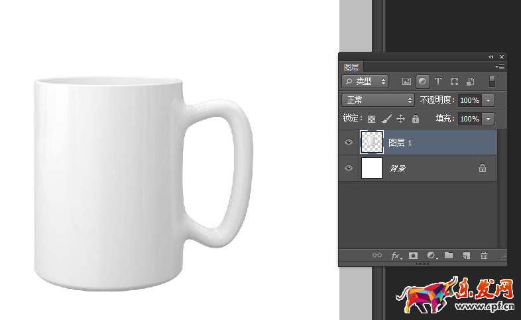Image resolution: width=521 pixels, height=320 pixels.
Task: Open the 正常 blend mode dropdown
Action: coord(378,100)
